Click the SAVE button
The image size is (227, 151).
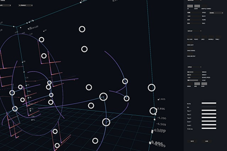pyautogui.click(x=192, y=141)
